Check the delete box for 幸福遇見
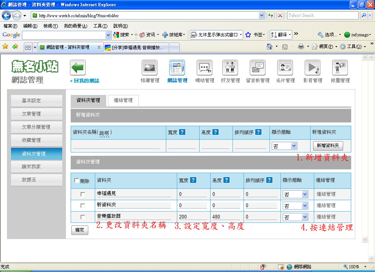The height and width of the screenshot is (272, 375). (83, 194)
